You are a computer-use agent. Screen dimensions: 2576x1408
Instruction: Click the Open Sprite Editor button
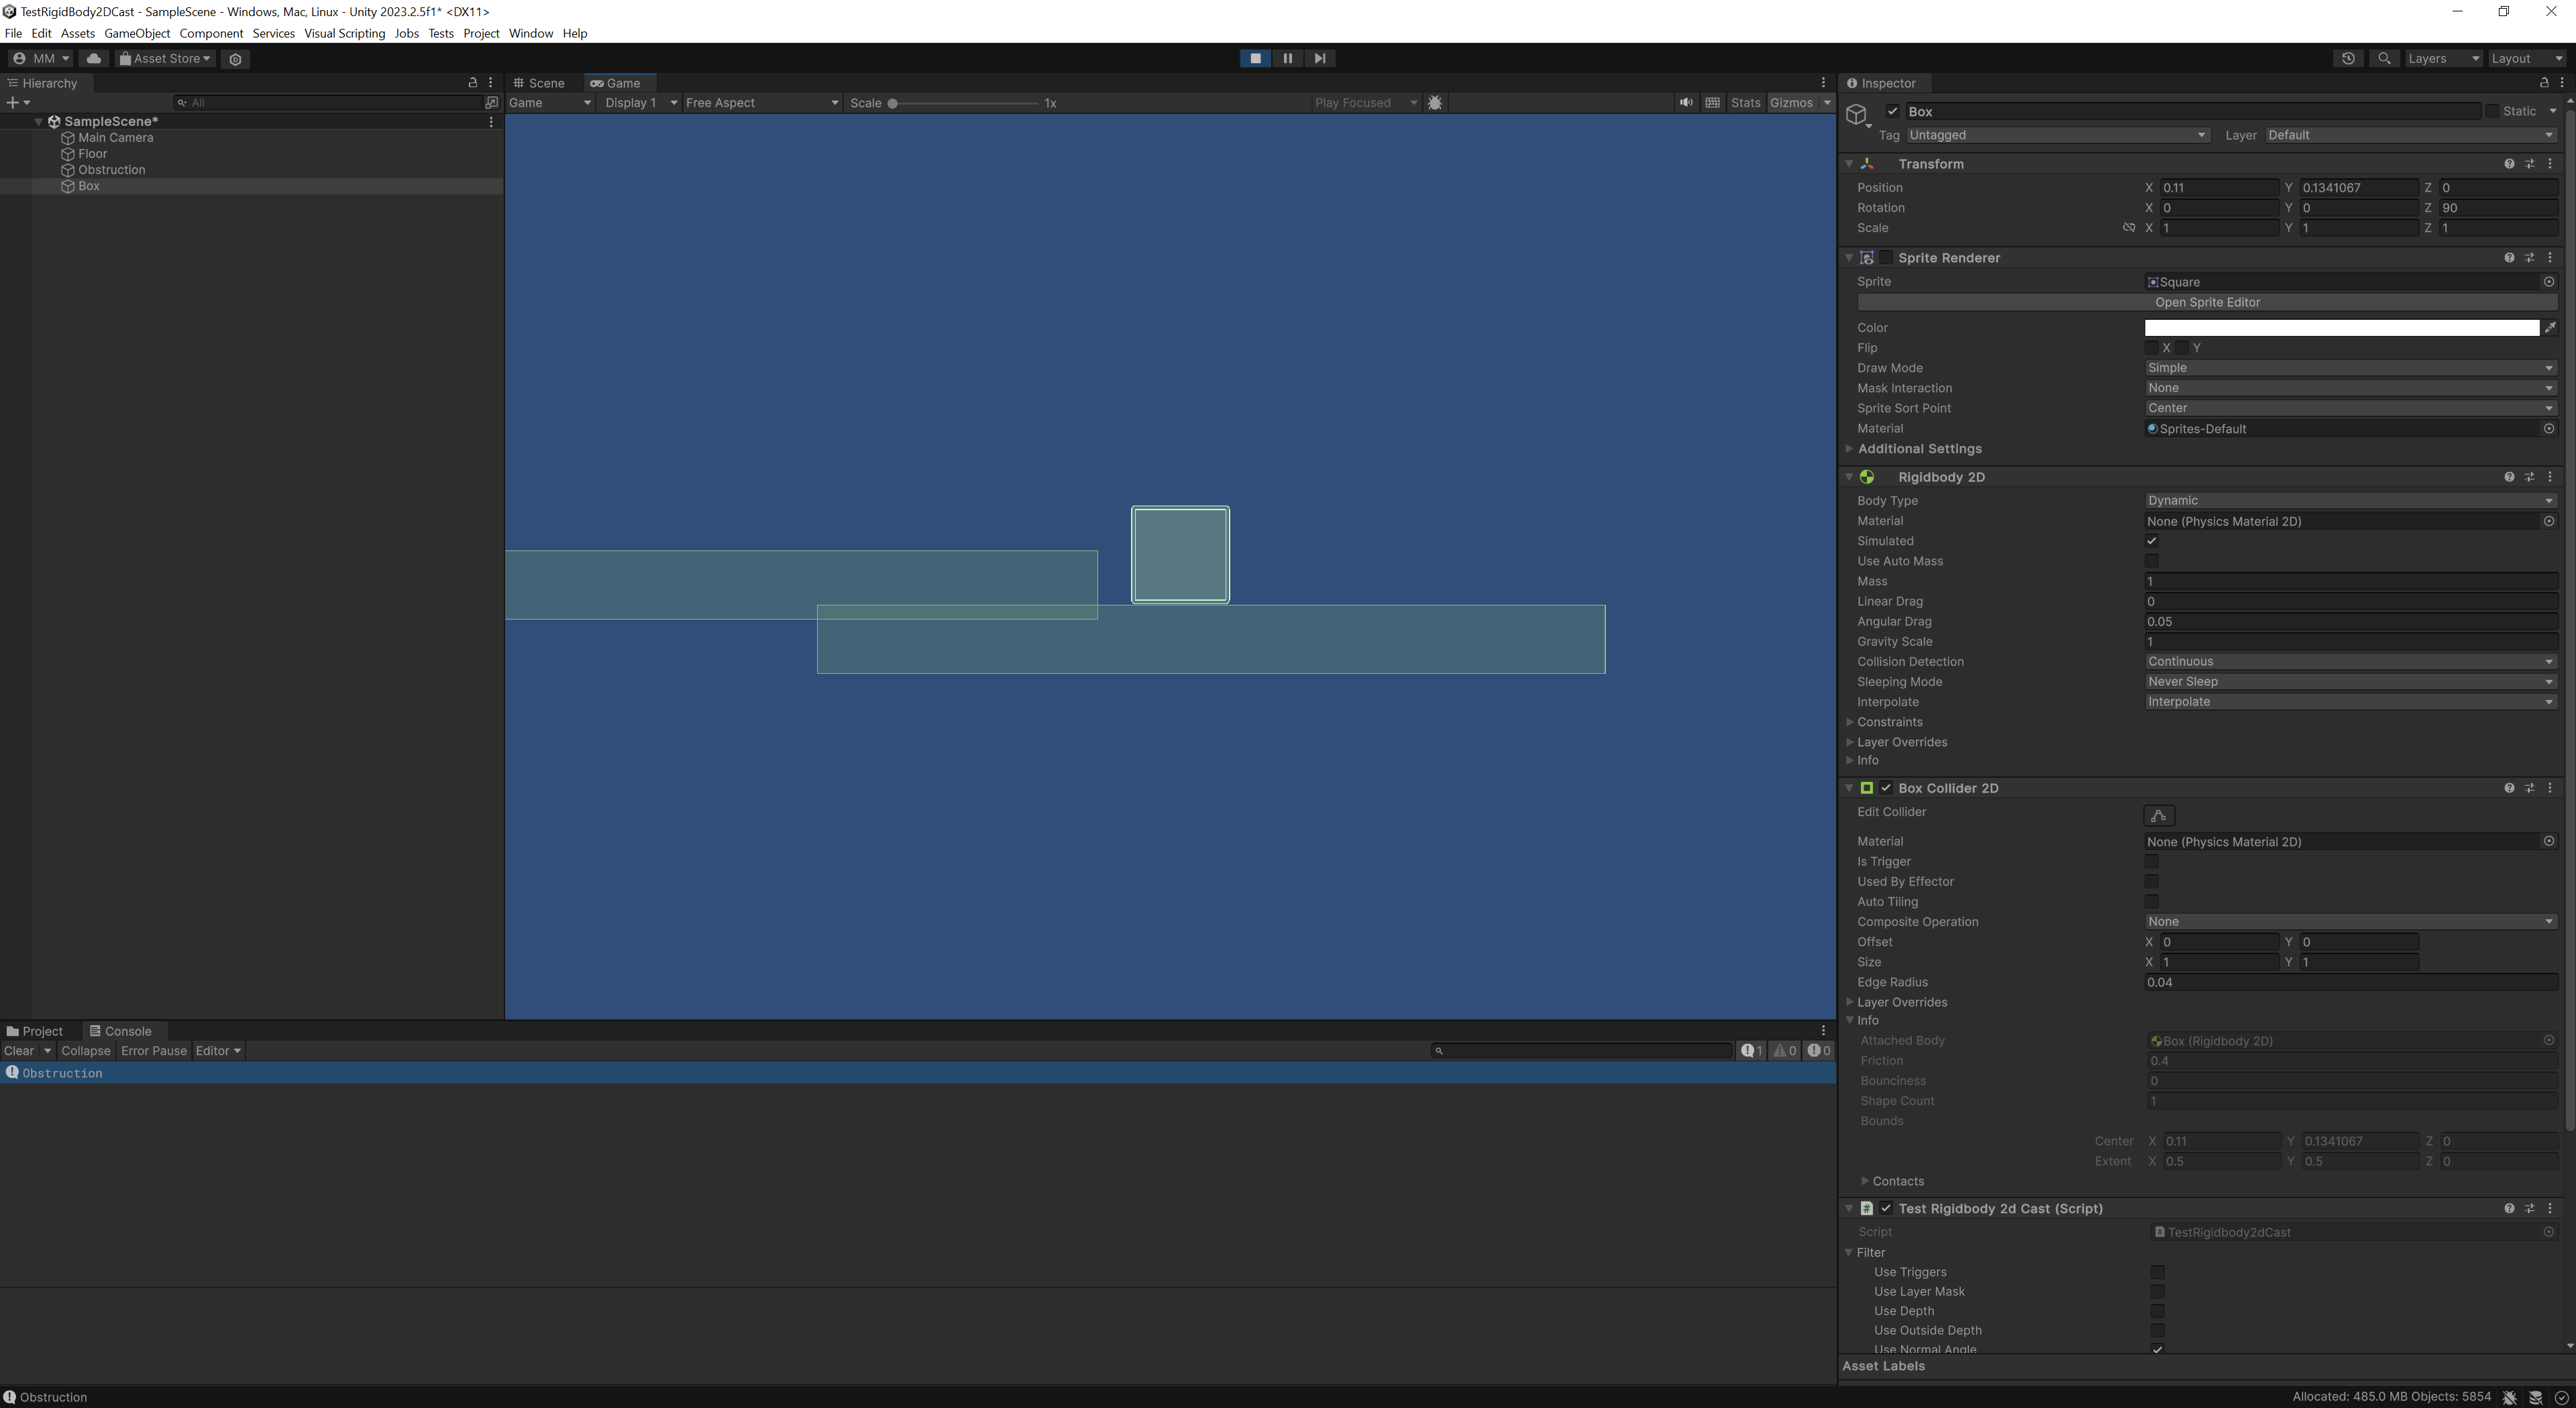tap(2208, 302)
